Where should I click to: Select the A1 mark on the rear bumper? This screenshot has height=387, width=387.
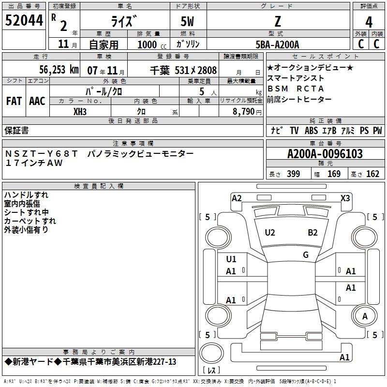[344, 357]
